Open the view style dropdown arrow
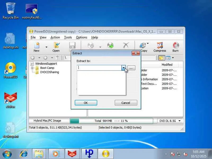The image size is (212, 159). [x=173, y=58]
